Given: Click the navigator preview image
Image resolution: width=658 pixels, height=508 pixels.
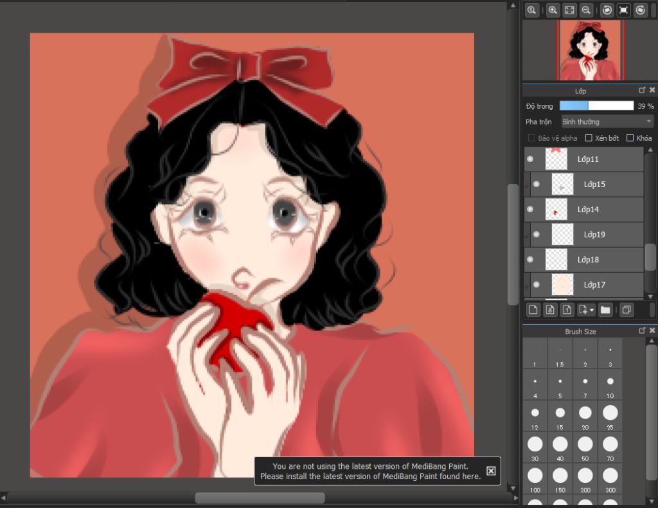Looking at the screenshot, I should click(591, 50).
